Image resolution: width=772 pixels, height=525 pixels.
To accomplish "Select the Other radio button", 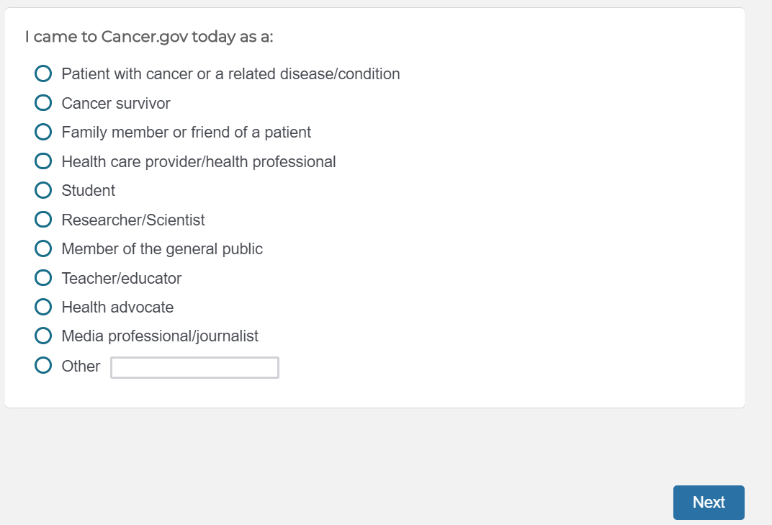I will [x=43, y=366].
